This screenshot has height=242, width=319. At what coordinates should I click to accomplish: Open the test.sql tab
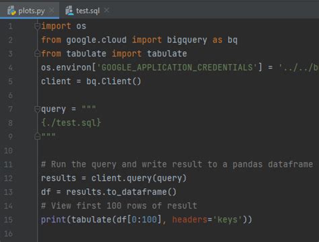tap(87, 11)
